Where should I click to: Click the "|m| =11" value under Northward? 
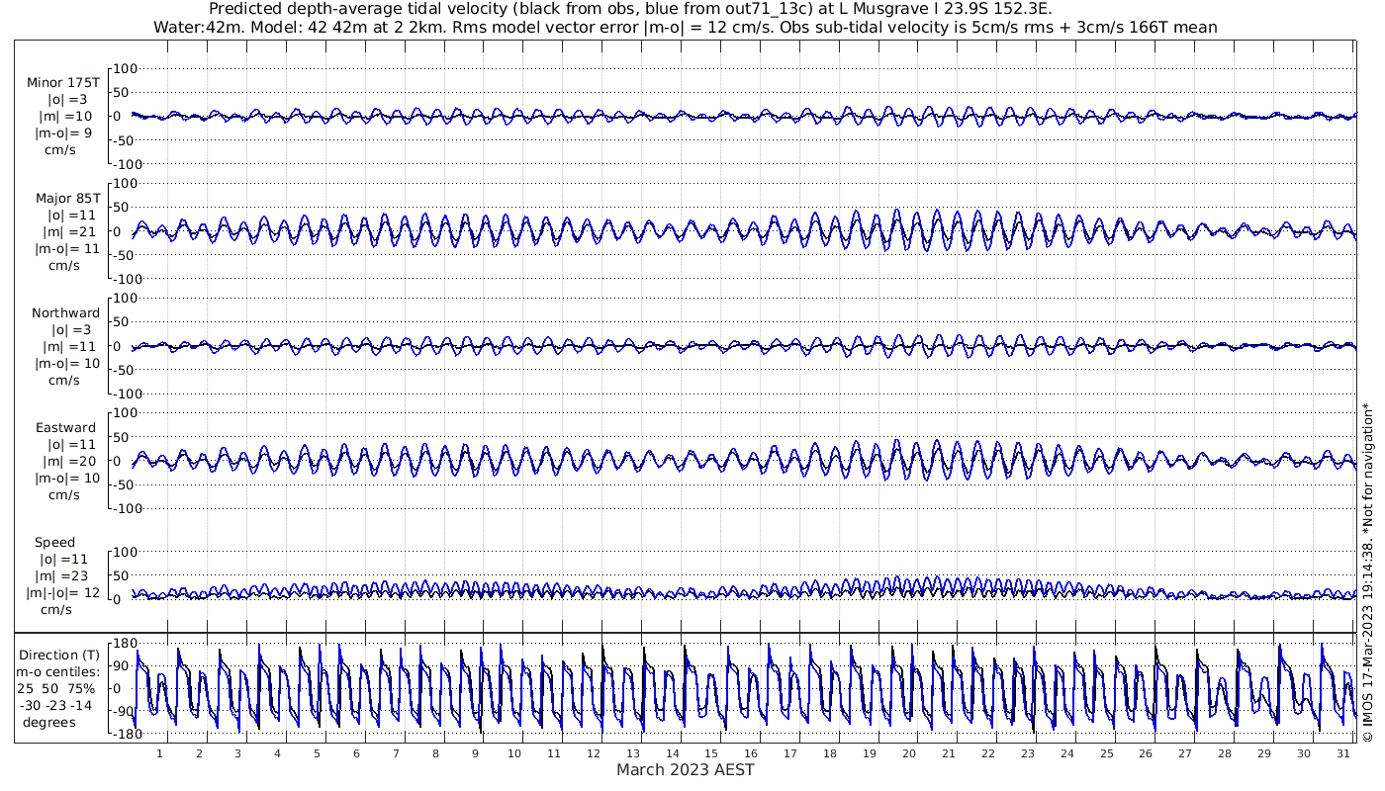click(68, 347)
